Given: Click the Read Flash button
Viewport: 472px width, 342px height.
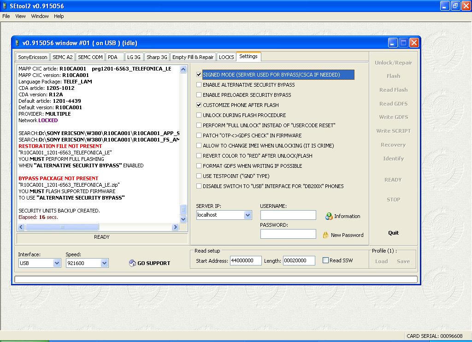Looking at the screenshot, I should pos(394,90).
